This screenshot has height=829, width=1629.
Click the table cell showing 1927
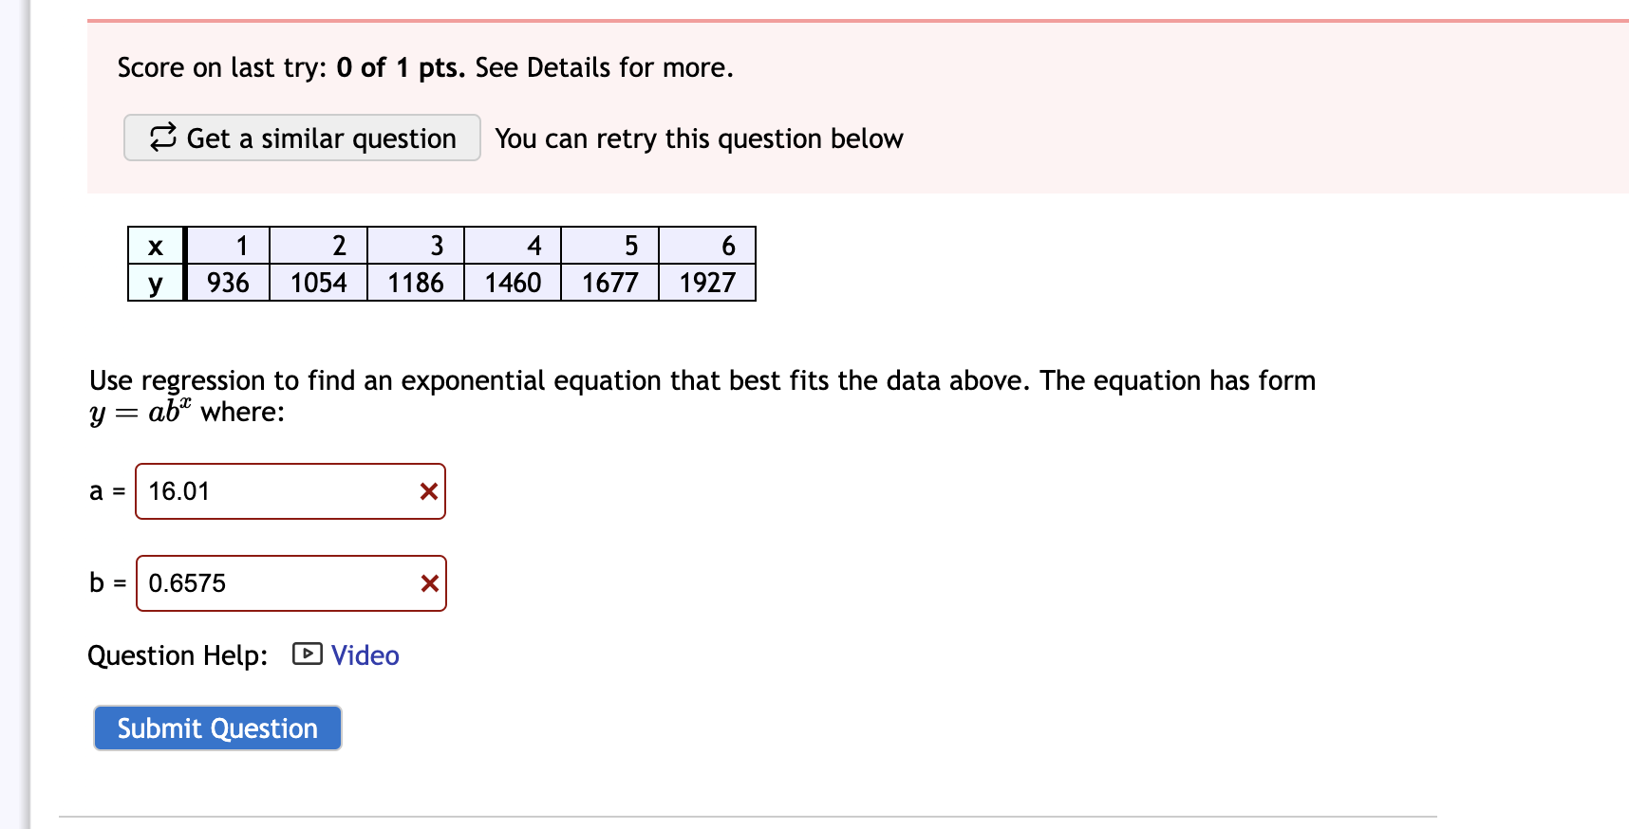[x=707, y=283]
